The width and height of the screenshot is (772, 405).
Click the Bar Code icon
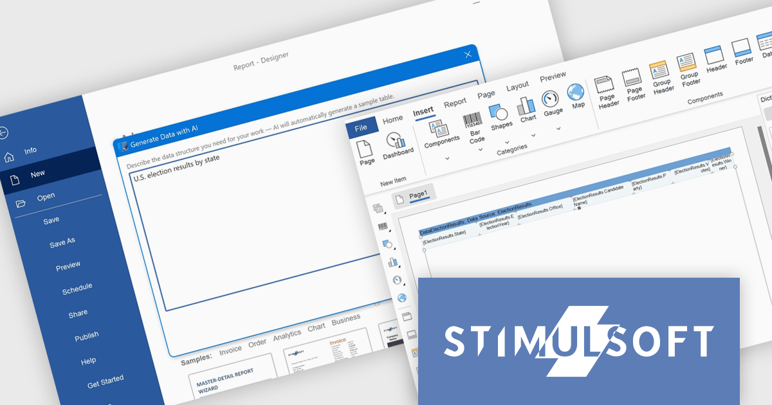[473, 120]
